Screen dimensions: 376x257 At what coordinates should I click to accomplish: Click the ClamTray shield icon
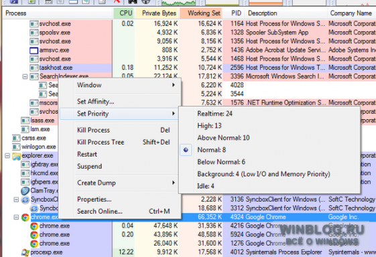pos(25,191)
